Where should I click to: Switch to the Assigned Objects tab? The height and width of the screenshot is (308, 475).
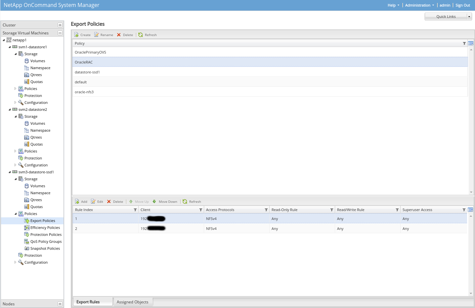[x=133, y=302]
